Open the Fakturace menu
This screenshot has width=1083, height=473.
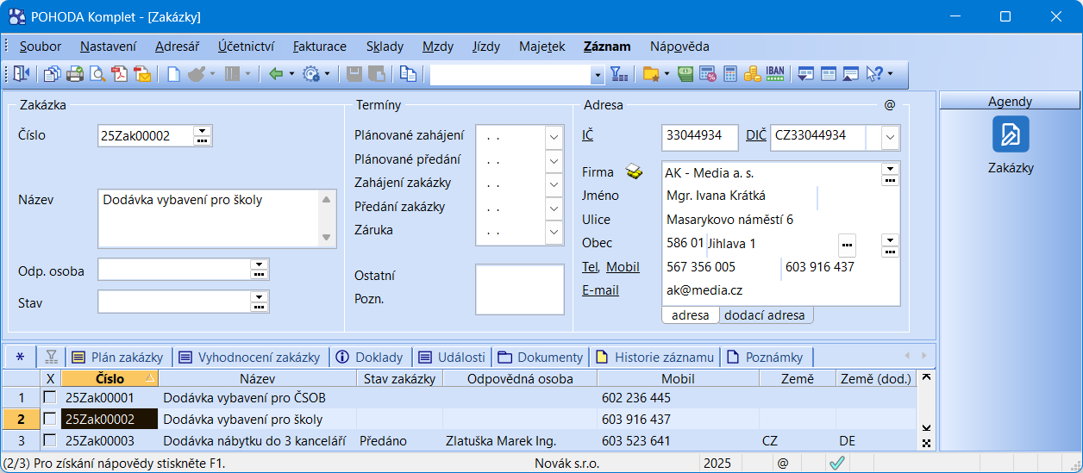point(319,47)
